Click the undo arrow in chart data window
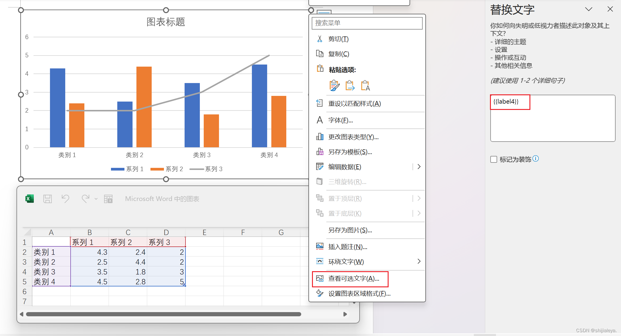This screenshot has width=621, height=336. click(65, 199)
